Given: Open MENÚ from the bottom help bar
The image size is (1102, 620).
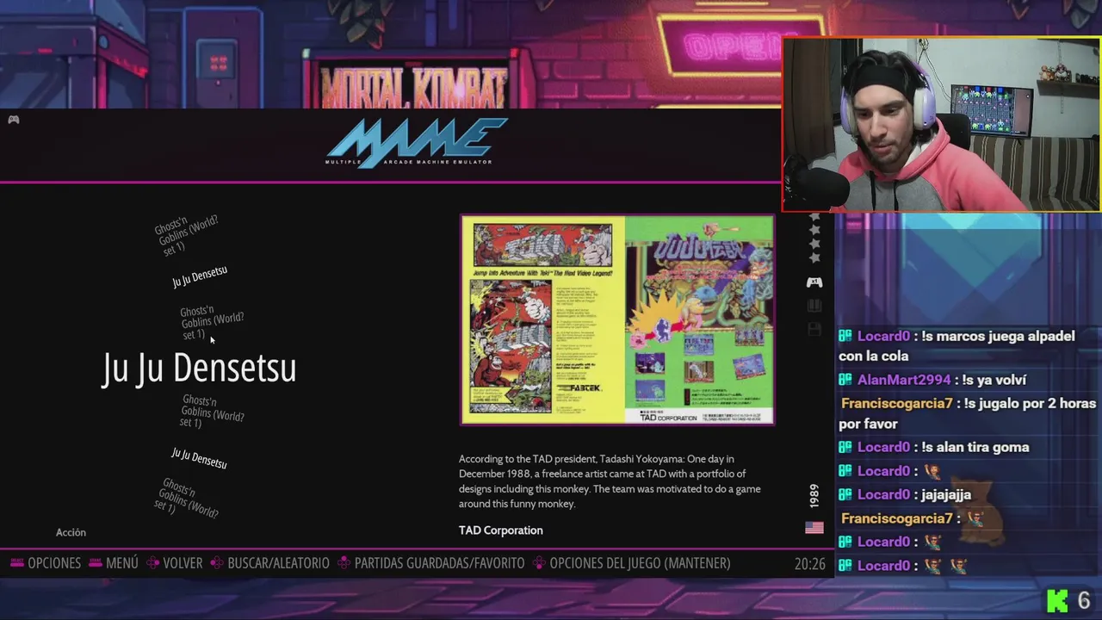Looking at the screenshot, I should tap(122, 563).
